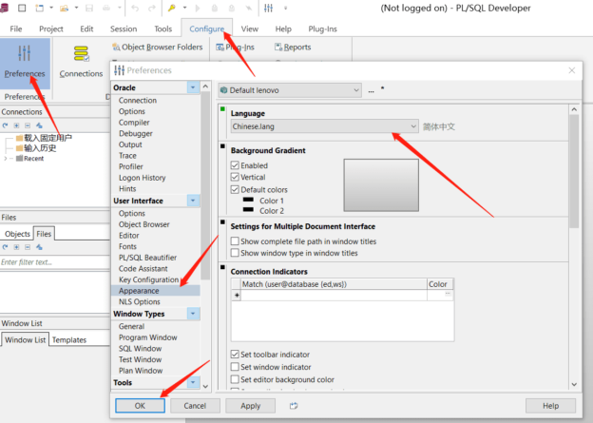Screen dimensions: 593x423
Task: Open the Language dropdown Chinese.lang
Action: tap(325, 125)
